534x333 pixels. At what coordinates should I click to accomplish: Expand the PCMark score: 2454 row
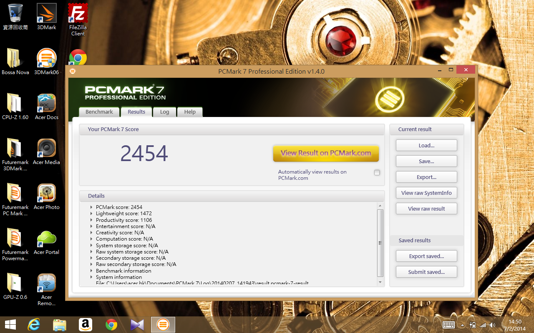coord(91,207)
